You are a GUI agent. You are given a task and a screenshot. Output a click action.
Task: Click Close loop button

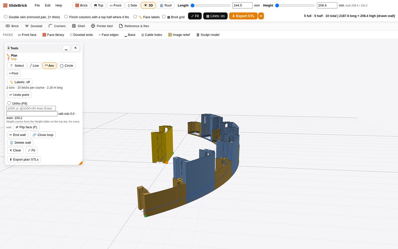pyautogui.click(x=43, y=135)
